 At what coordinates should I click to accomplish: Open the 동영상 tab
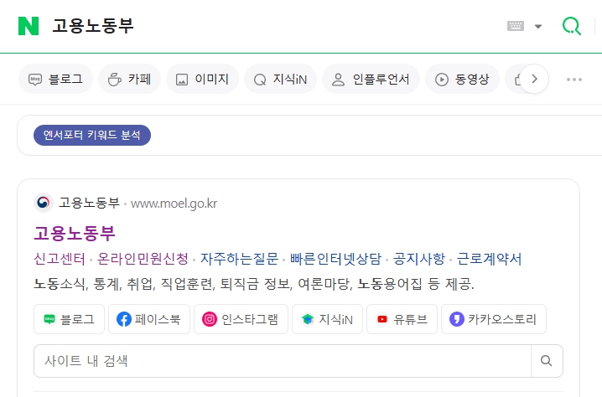click(x=462, y=80)
